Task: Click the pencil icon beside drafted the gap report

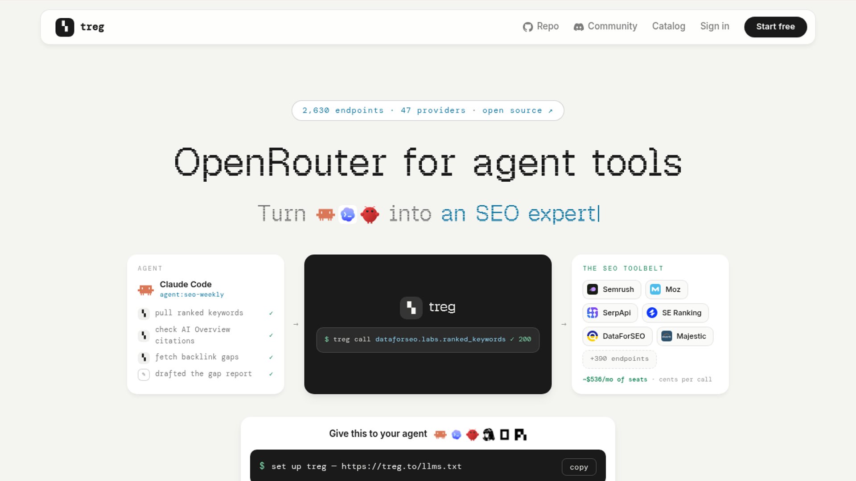Action: [144, 374]
